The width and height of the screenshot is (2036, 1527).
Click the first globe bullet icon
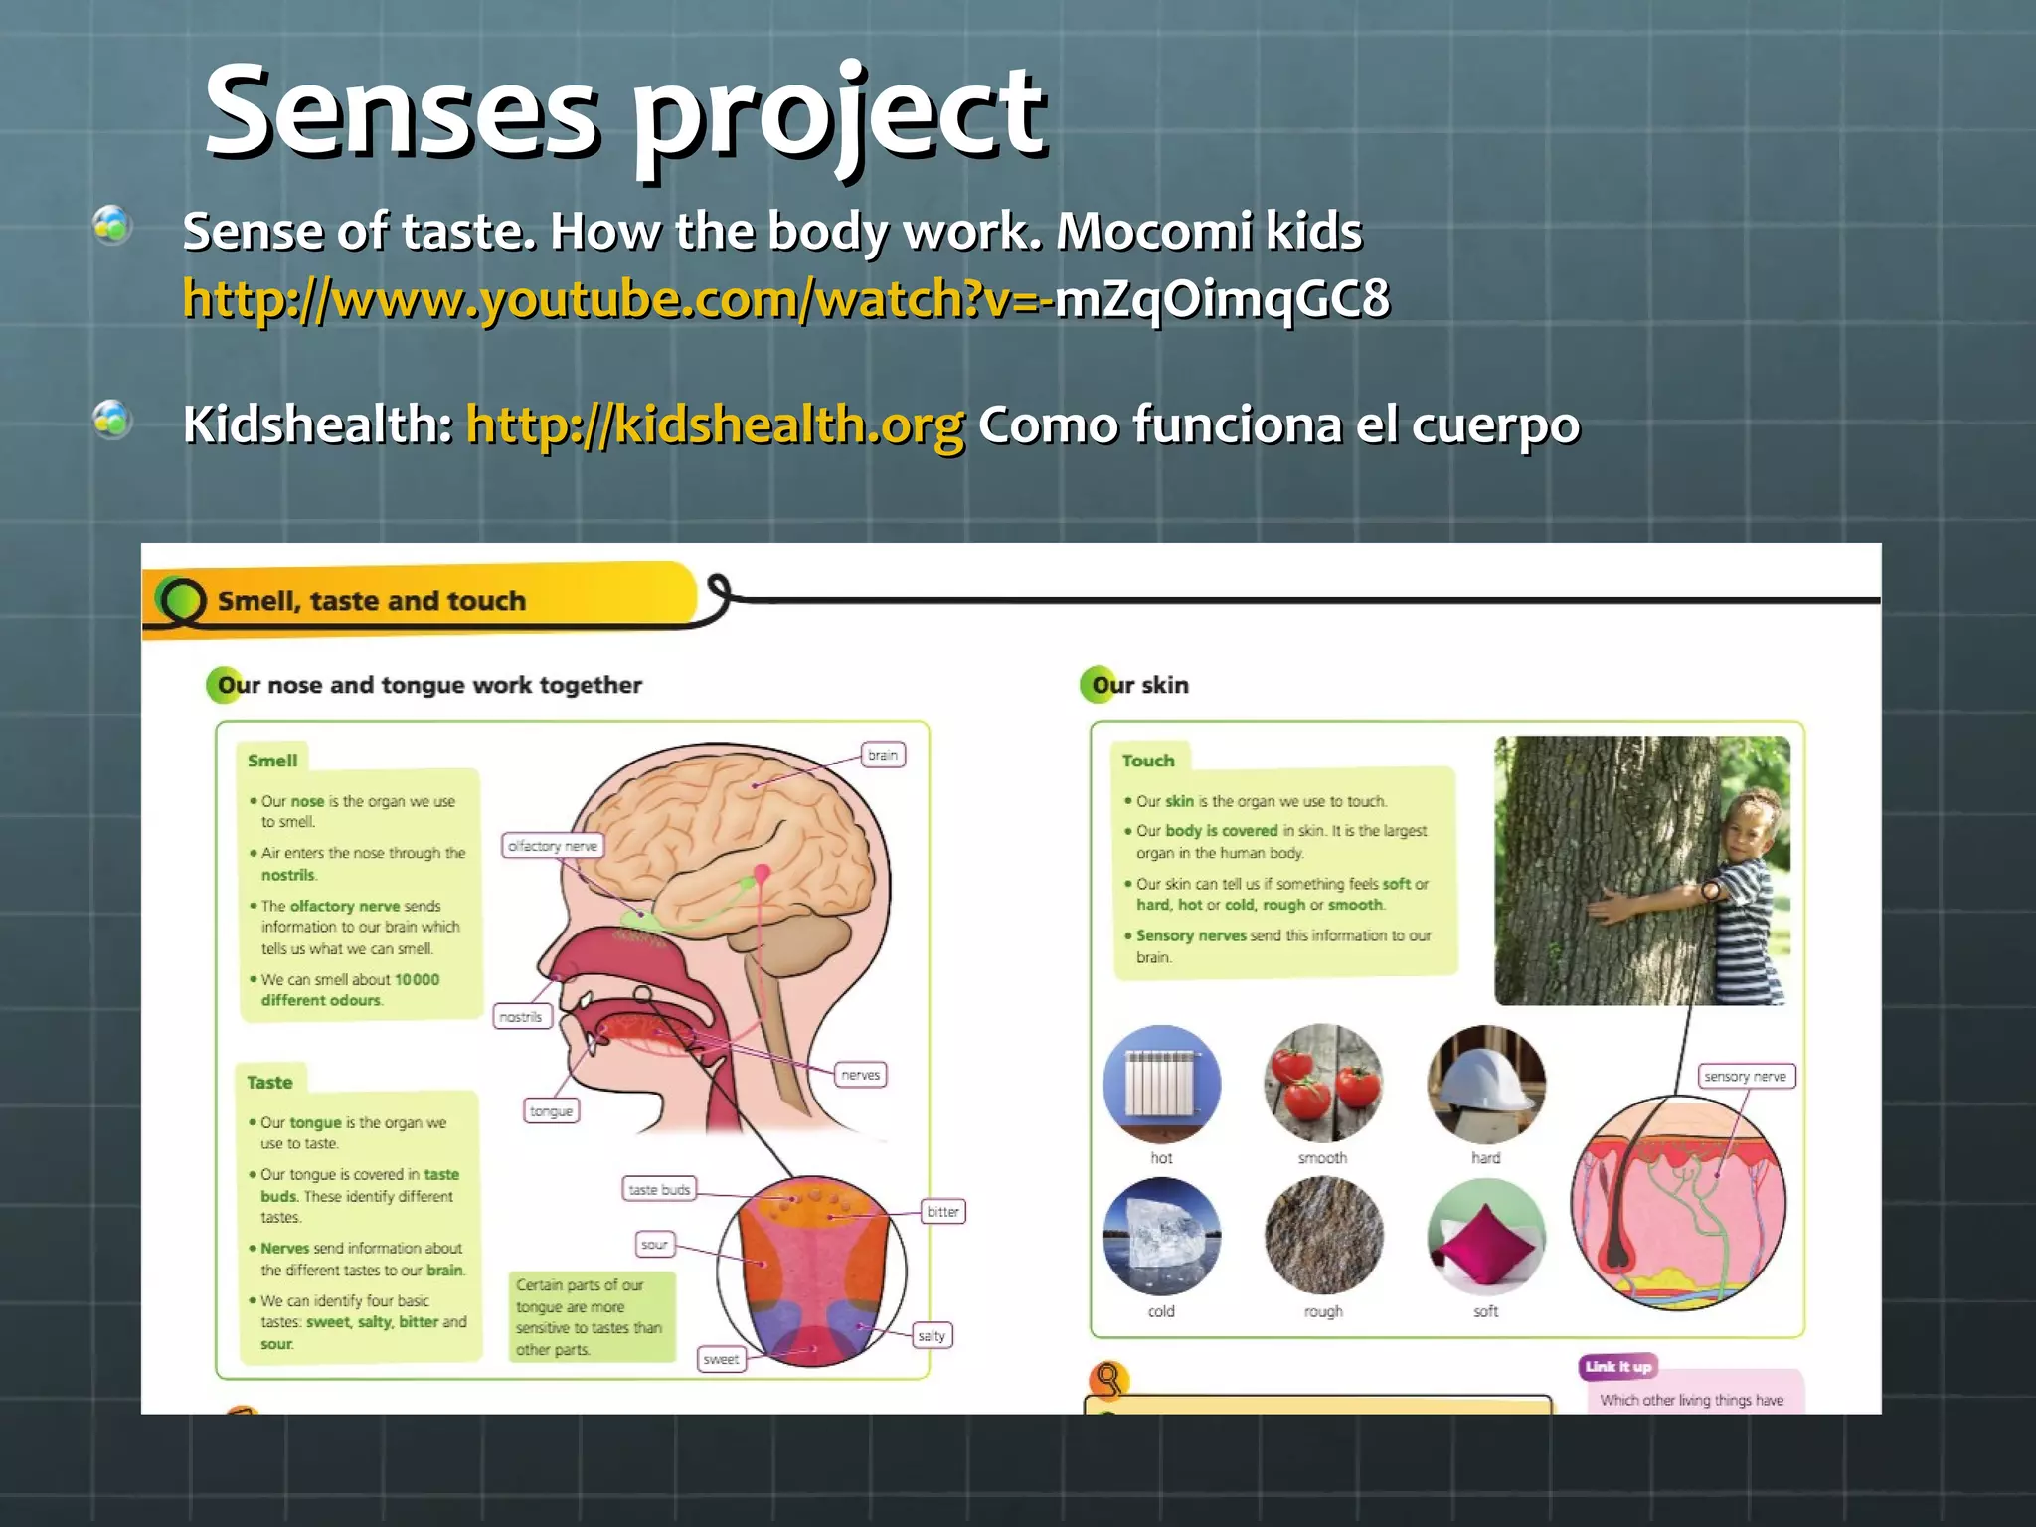pos(112,226)
